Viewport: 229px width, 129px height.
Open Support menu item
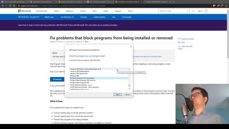pyautogui.click(x=118, y=11)
